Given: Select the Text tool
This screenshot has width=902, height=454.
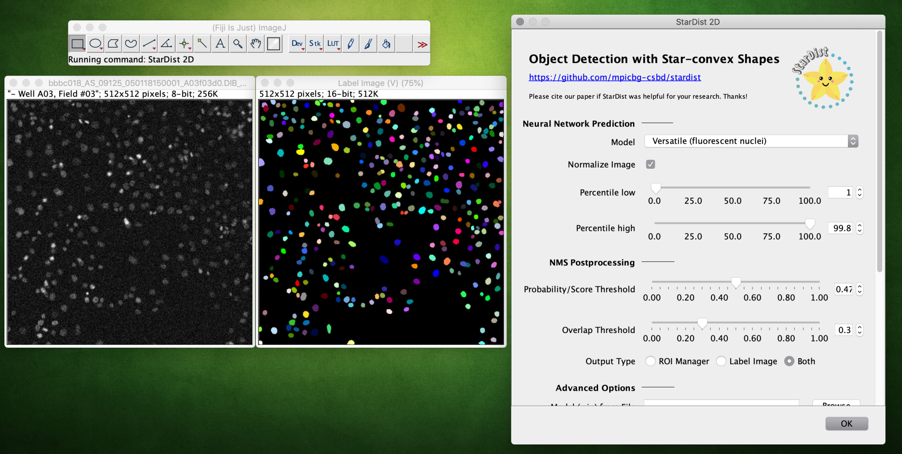Looking at the screenshot, I should tap(220, 44).
